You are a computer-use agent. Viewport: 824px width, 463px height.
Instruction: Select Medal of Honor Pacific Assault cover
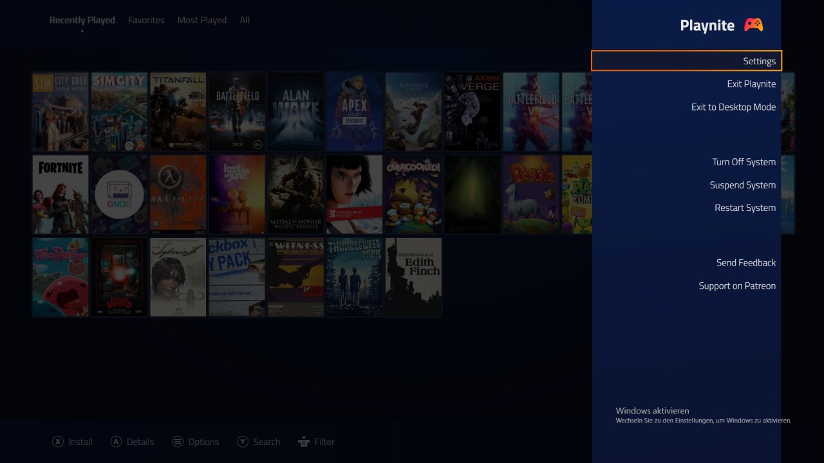click(x=296, y=194)
